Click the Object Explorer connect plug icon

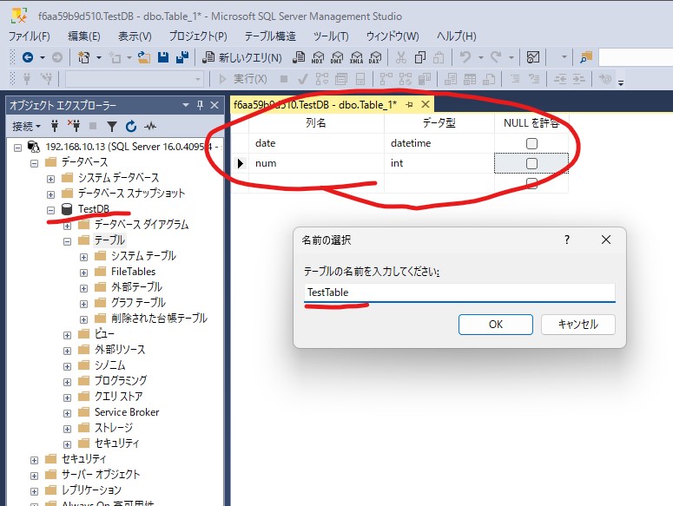pos(55,126)
